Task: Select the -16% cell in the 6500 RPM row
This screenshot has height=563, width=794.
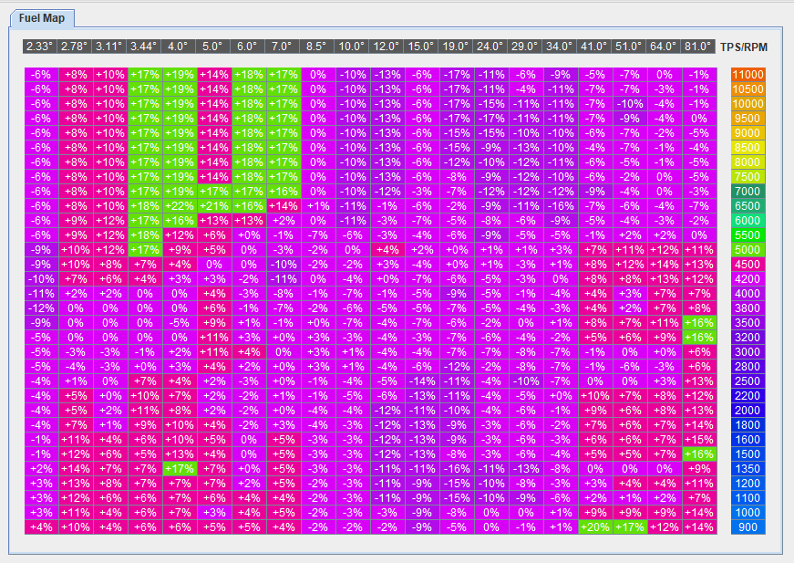Action: point(560,206)
